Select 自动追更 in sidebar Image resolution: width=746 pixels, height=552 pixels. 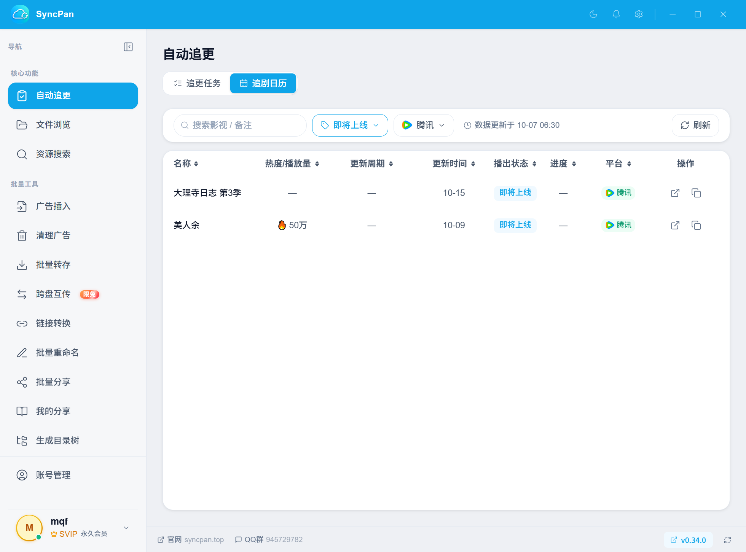[x=73, y=96]
